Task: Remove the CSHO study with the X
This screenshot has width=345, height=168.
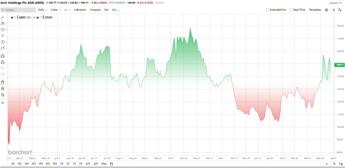Action: point(34,17)
